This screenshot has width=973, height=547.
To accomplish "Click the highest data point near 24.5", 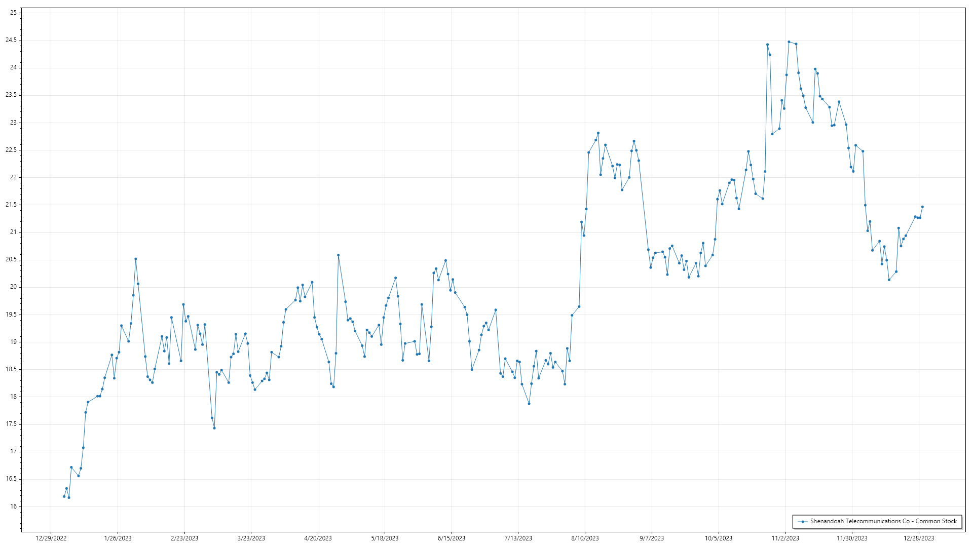I will pyautogui.click(x=789, y=42).
